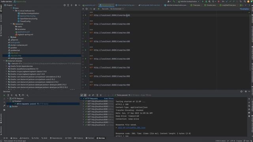Click the filter icon in the Services toolbar
This screenshot has width=253, height=142.
click(x=19, y=95)
